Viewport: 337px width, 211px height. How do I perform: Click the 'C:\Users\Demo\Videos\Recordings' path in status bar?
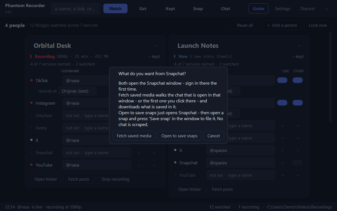[x=299, y=207]
